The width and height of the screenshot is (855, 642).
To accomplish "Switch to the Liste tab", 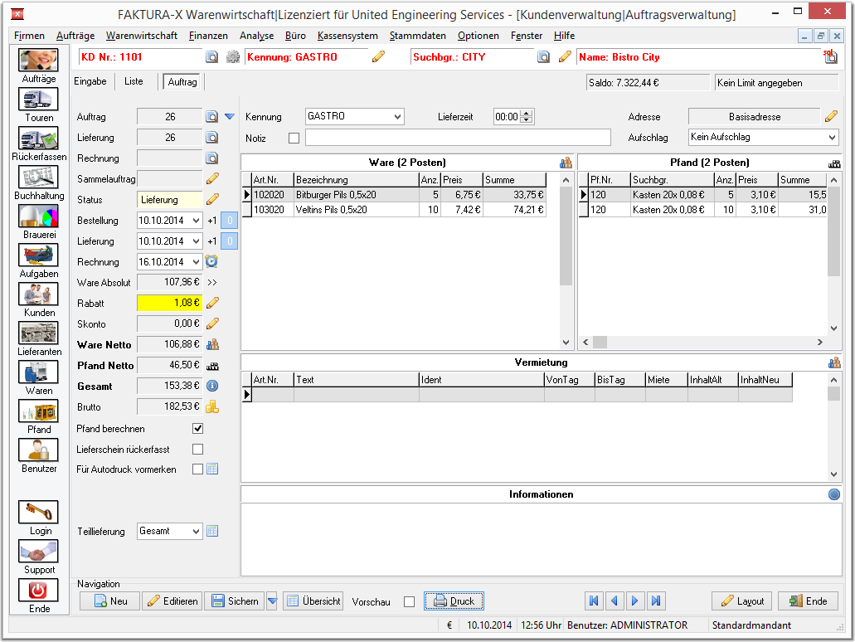I will point(134,81).
